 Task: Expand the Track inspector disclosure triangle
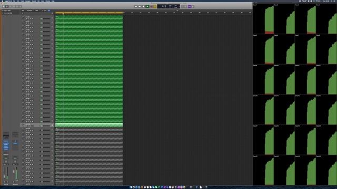(x=3, y=13)
